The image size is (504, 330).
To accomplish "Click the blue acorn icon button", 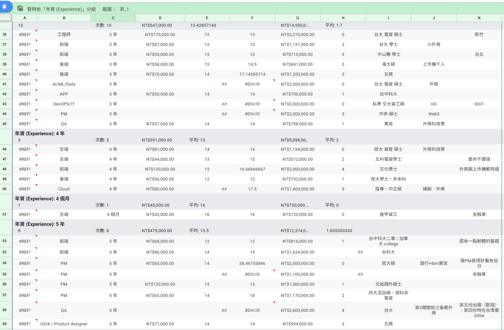I will click(5, 7).
